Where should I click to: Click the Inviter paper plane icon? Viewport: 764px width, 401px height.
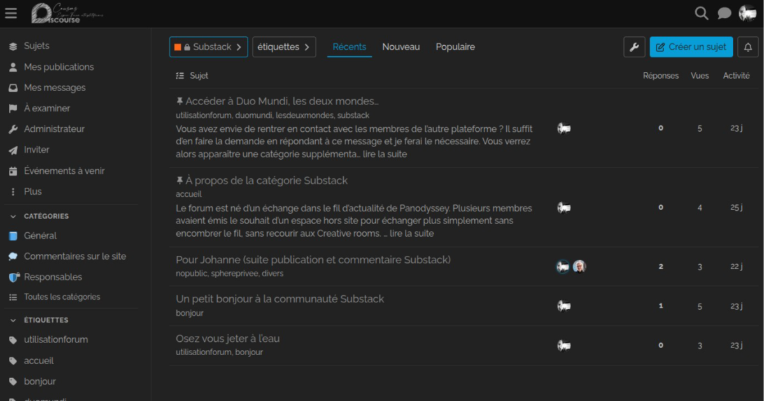(x=13, y=150)
